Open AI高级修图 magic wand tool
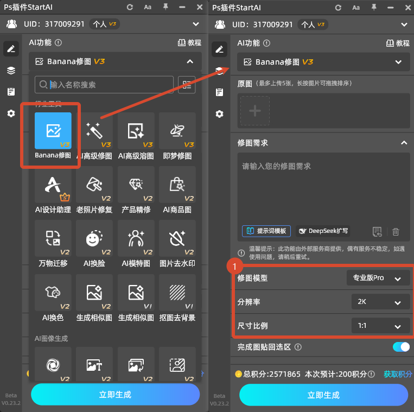Viewport: 414px width, 412px height. [x=94, y=131]
